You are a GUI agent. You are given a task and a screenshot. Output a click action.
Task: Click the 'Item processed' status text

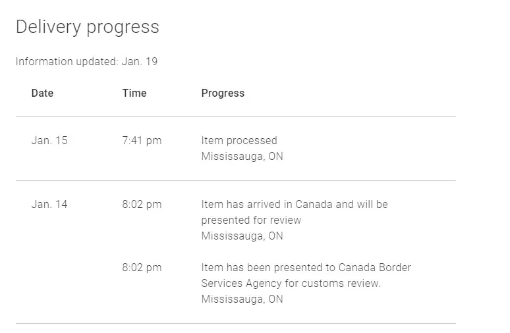[239, 141]
